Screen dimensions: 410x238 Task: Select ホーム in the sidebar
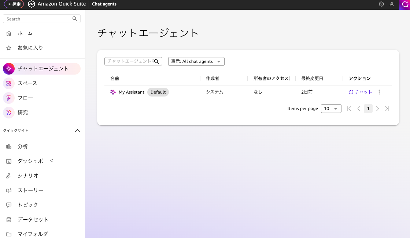pyautogui.click(x=25, y=33)
